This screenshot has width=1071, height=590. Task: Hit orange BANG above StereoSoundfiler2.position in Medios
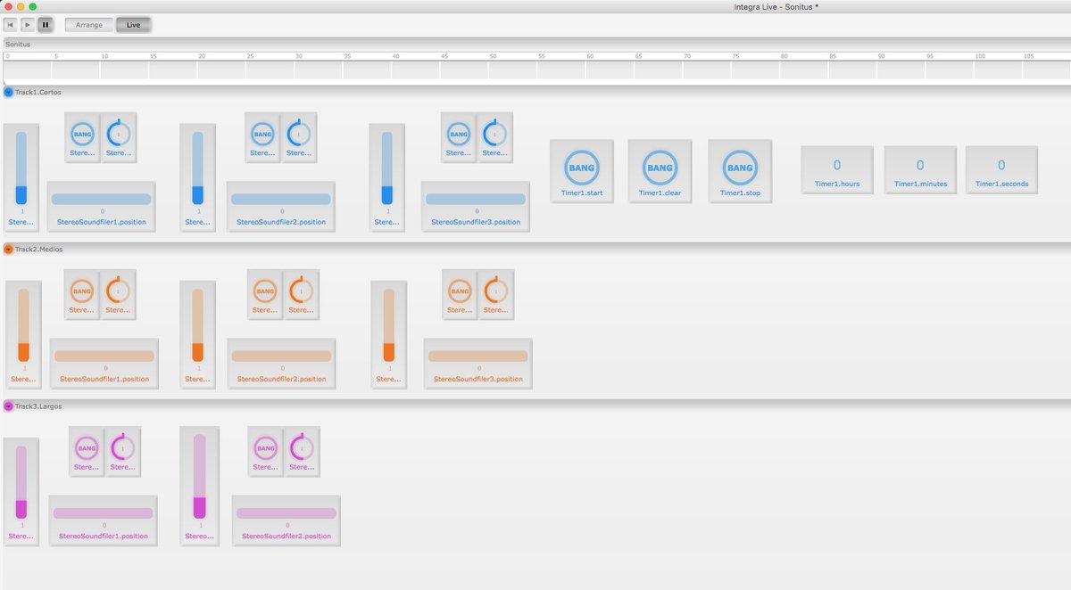click(265, 291)
